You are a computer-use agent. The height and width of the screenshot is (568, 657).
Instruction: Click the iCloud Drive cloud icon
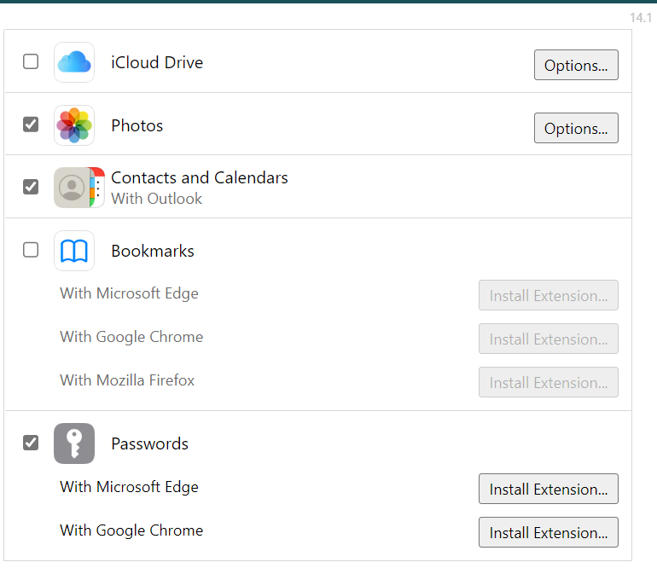74,62
